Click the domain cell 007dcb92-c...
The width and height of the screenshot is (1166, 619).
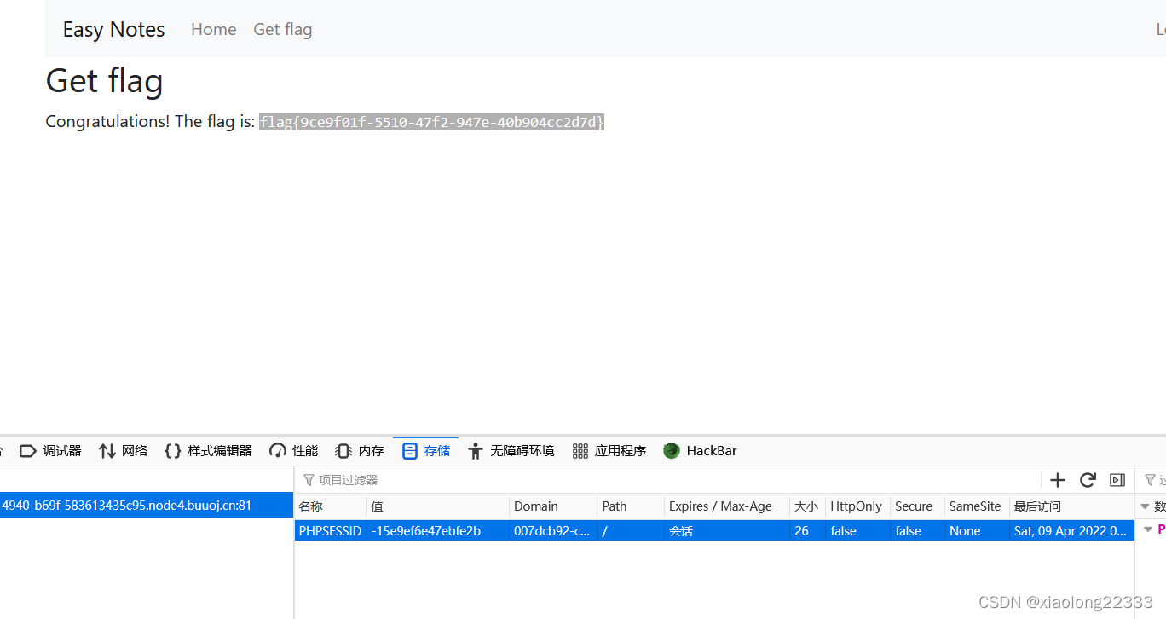click(x=553, y=530)
